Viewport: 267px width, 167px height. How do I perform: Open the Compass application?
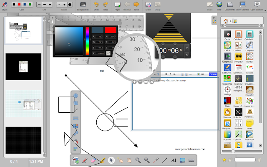tap(249, 46)
